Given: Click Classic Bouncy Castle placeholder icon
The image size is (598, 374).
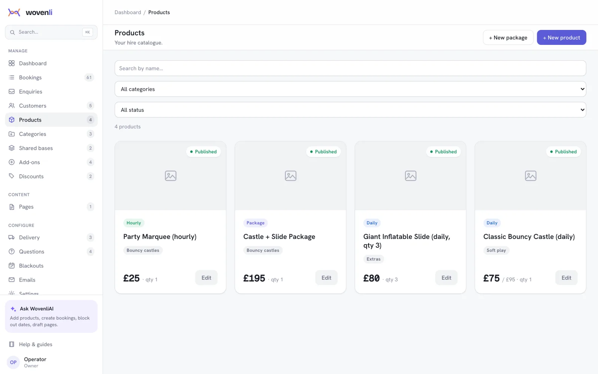Looking at the screenshot, I should (x=530, y=176).
